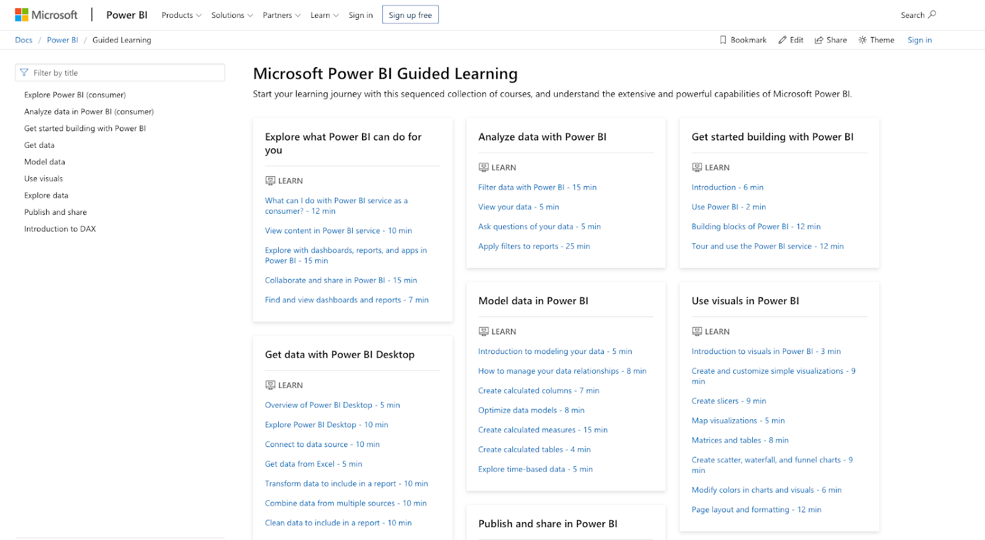
Task: Click the Share icon
Action: pyautogui.click(x=819, y=40)
